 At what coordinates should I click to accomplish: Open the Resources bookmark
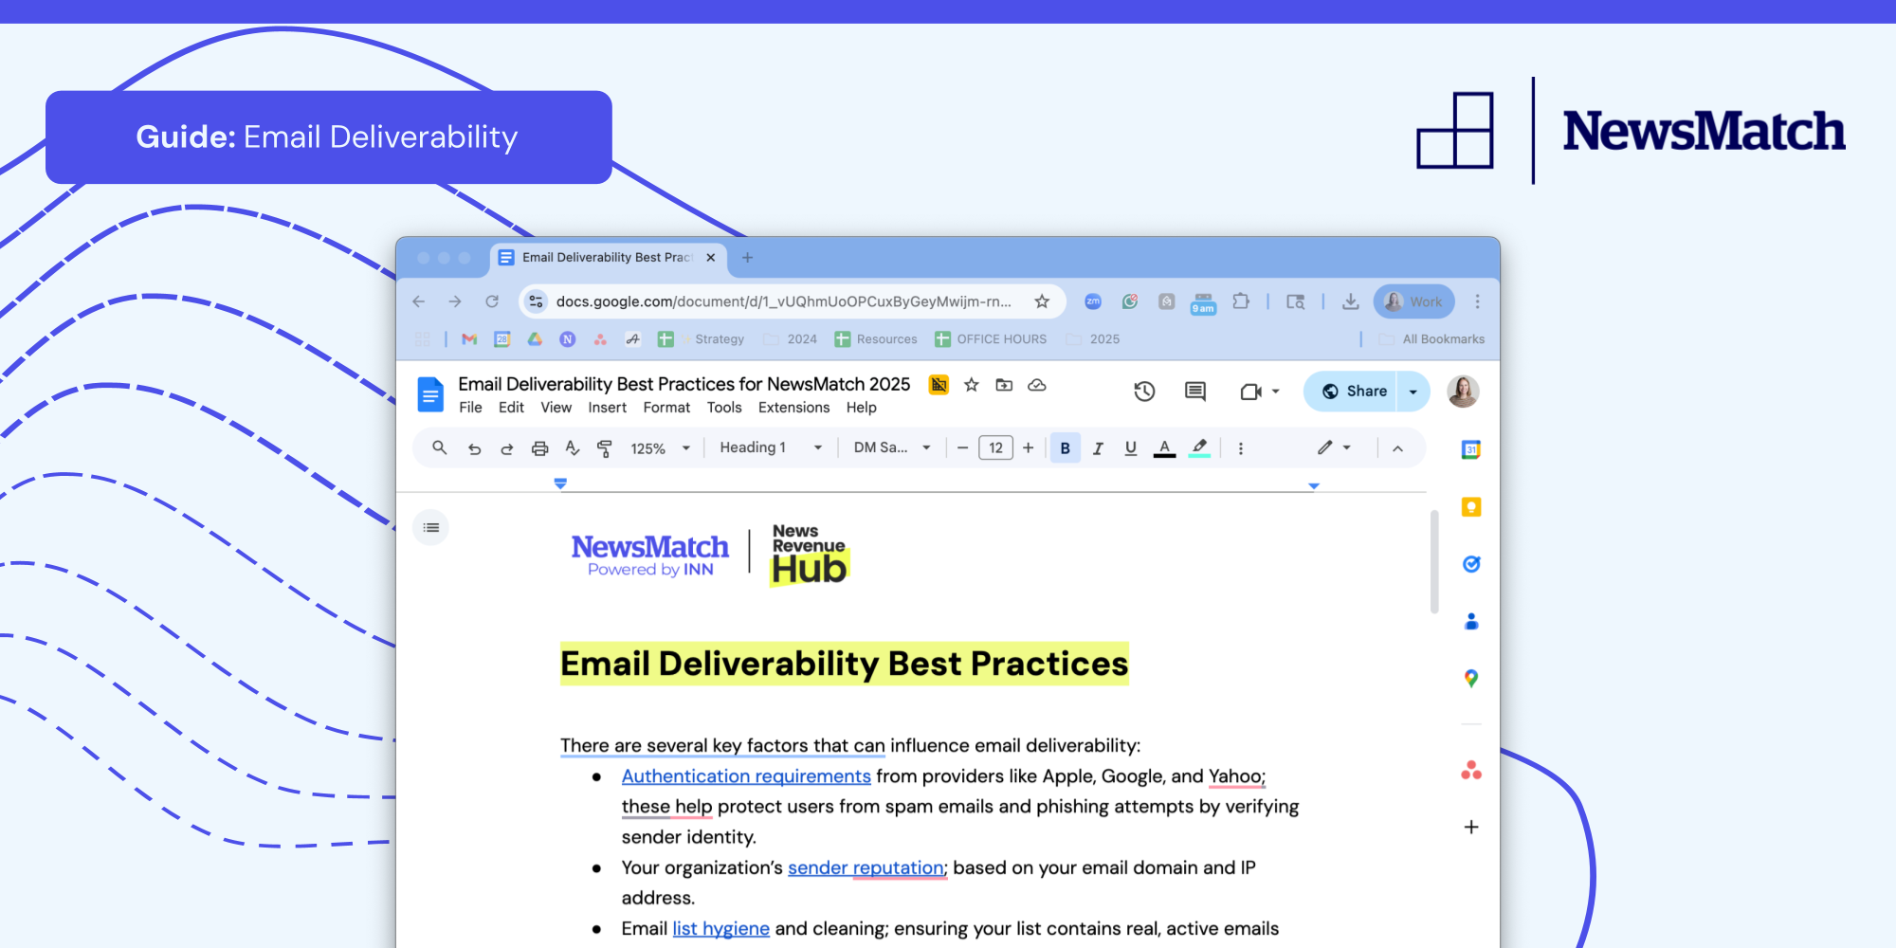[x=876, y=339]
